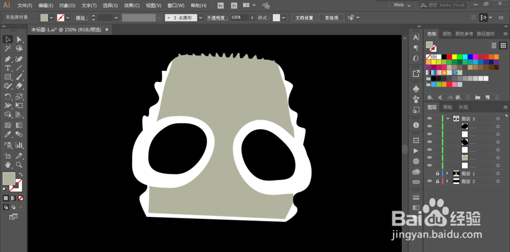Toggle visibility of 图层 2
The image size is (510, 252).
pos(429,181)
